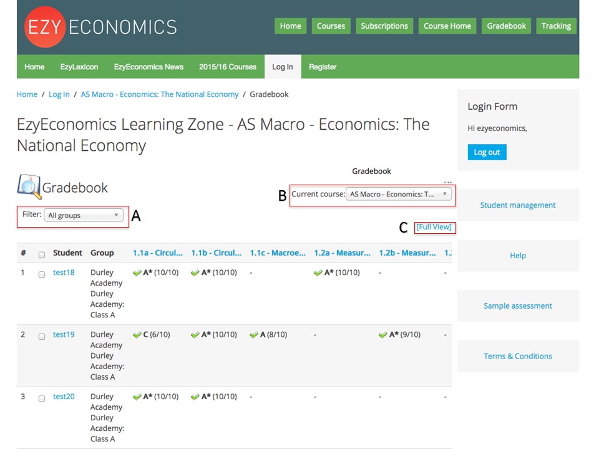The height and width of the screenshot is (449, 599).
Task: Select the Log In navigation tab
Action: tap(283, 67)
